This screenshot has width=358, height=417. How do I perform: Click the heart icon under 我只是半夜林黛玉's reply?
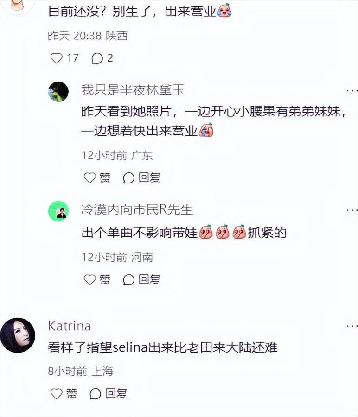89,177
